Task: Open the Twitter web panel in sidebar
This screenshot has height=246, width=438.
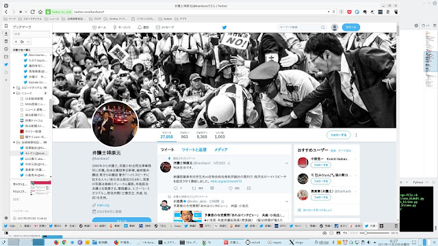Action: click(x=6, y=64)
